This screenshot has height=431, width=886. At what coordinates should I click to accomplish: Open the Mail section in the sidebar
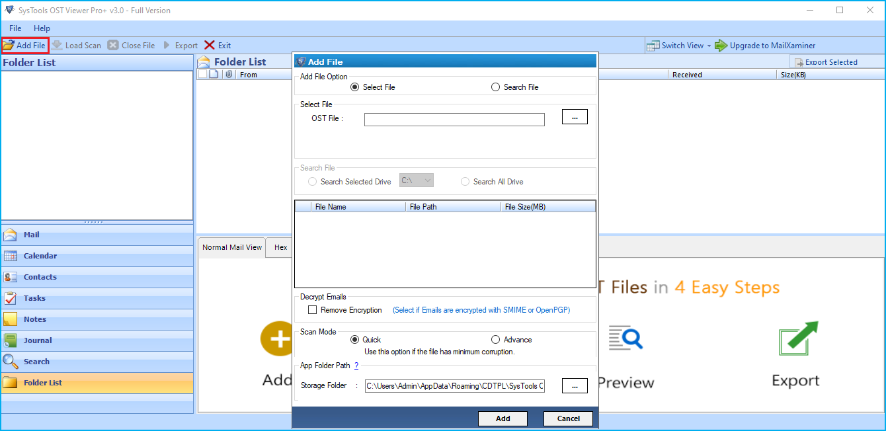[x=33, y=235]
